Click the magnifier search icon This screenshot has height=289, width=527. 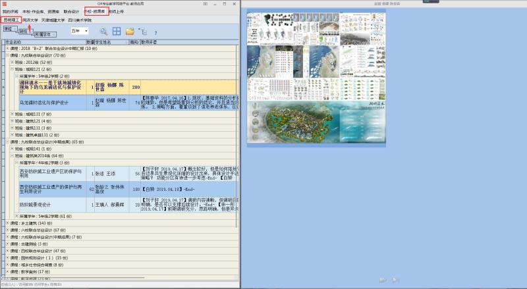[x=103, y=31]
